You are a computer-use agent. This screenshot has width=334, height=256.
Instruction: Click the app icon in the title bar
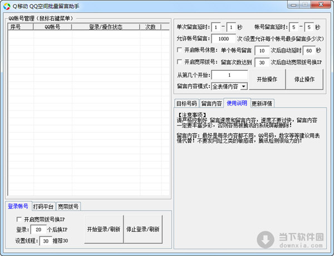coord(7,6)
